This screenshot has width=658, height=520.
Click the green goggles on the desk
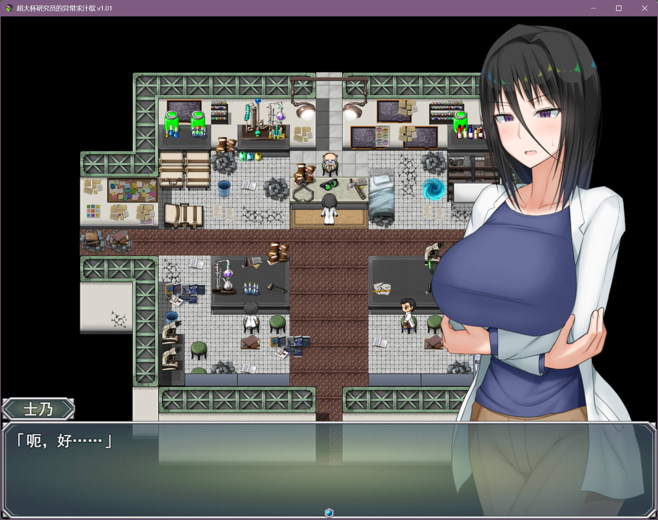[329, 184]
